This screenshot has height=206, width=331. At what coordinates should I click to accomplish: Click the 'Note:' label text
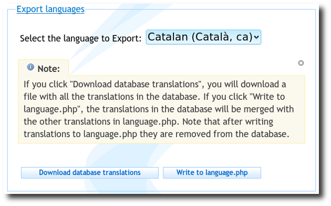coord(49,69)
